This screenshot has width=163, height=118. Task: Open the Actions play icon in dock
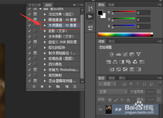[90, 17]
